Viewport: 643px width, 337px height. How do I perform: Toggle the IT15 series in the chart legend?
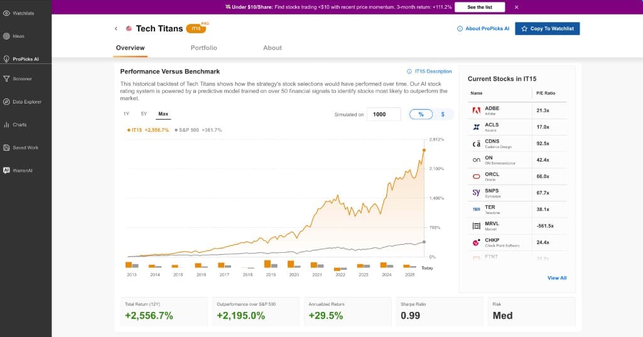148,130
